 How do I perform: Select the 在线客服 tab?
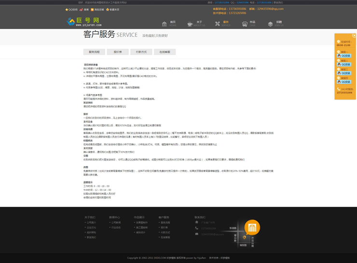click(165, 52)
